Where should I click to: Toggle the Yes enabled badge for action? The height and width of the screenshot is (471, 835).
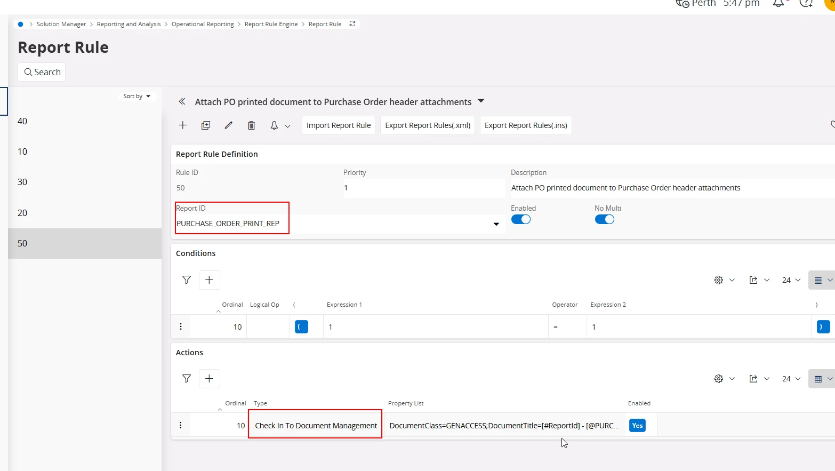[637, 425]
